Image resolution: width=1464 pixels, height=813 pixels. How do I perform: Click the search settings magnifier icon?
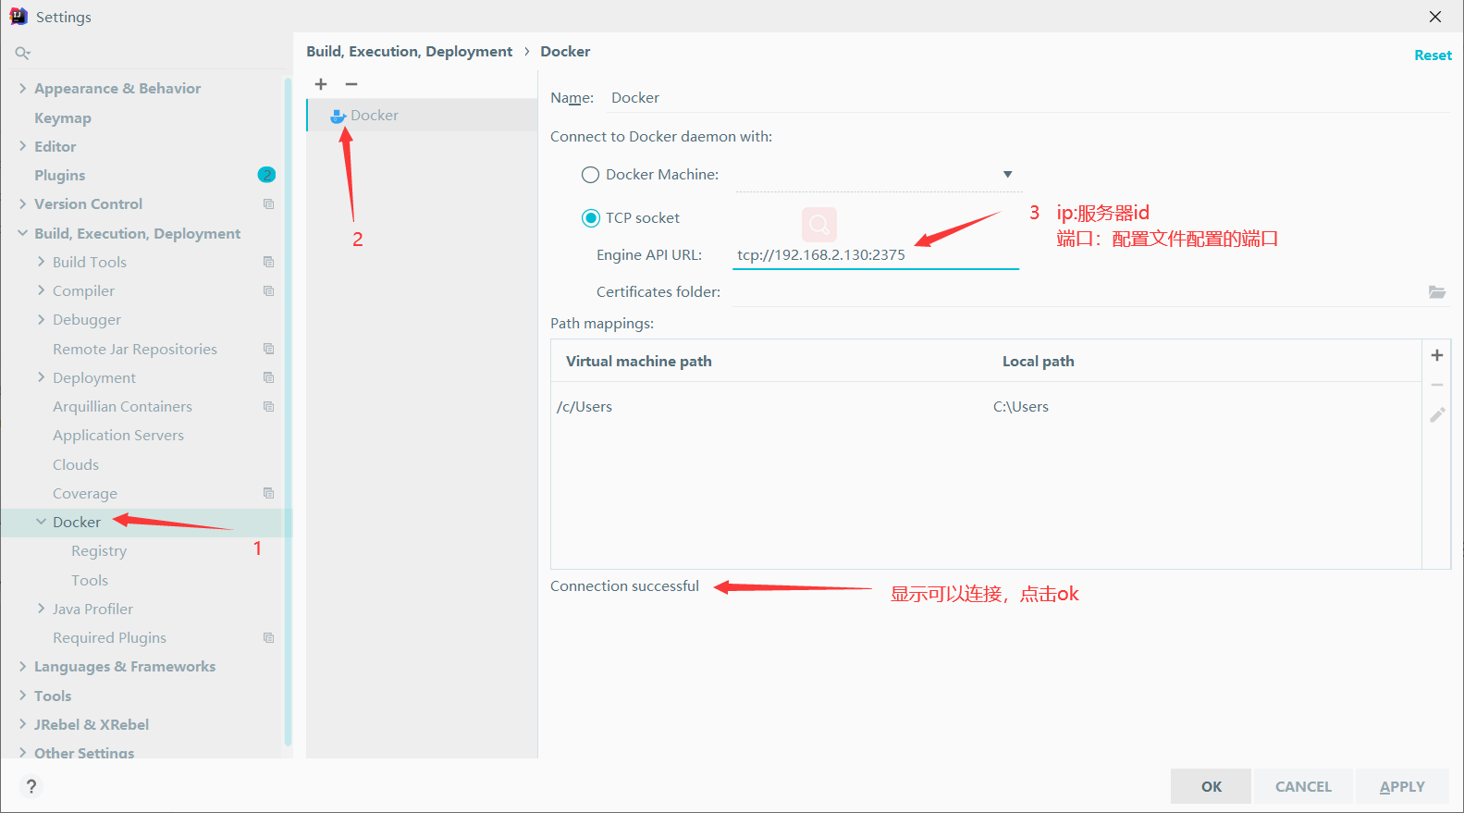pyautogui.click(x=22, y=54)
